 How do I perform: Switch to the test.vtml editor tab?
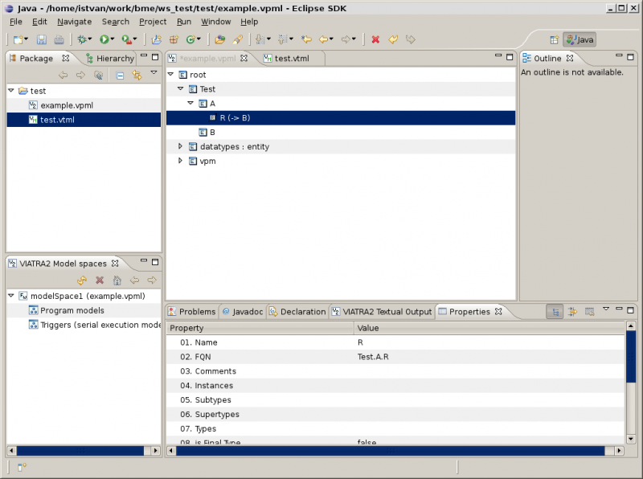pos(292,58)
